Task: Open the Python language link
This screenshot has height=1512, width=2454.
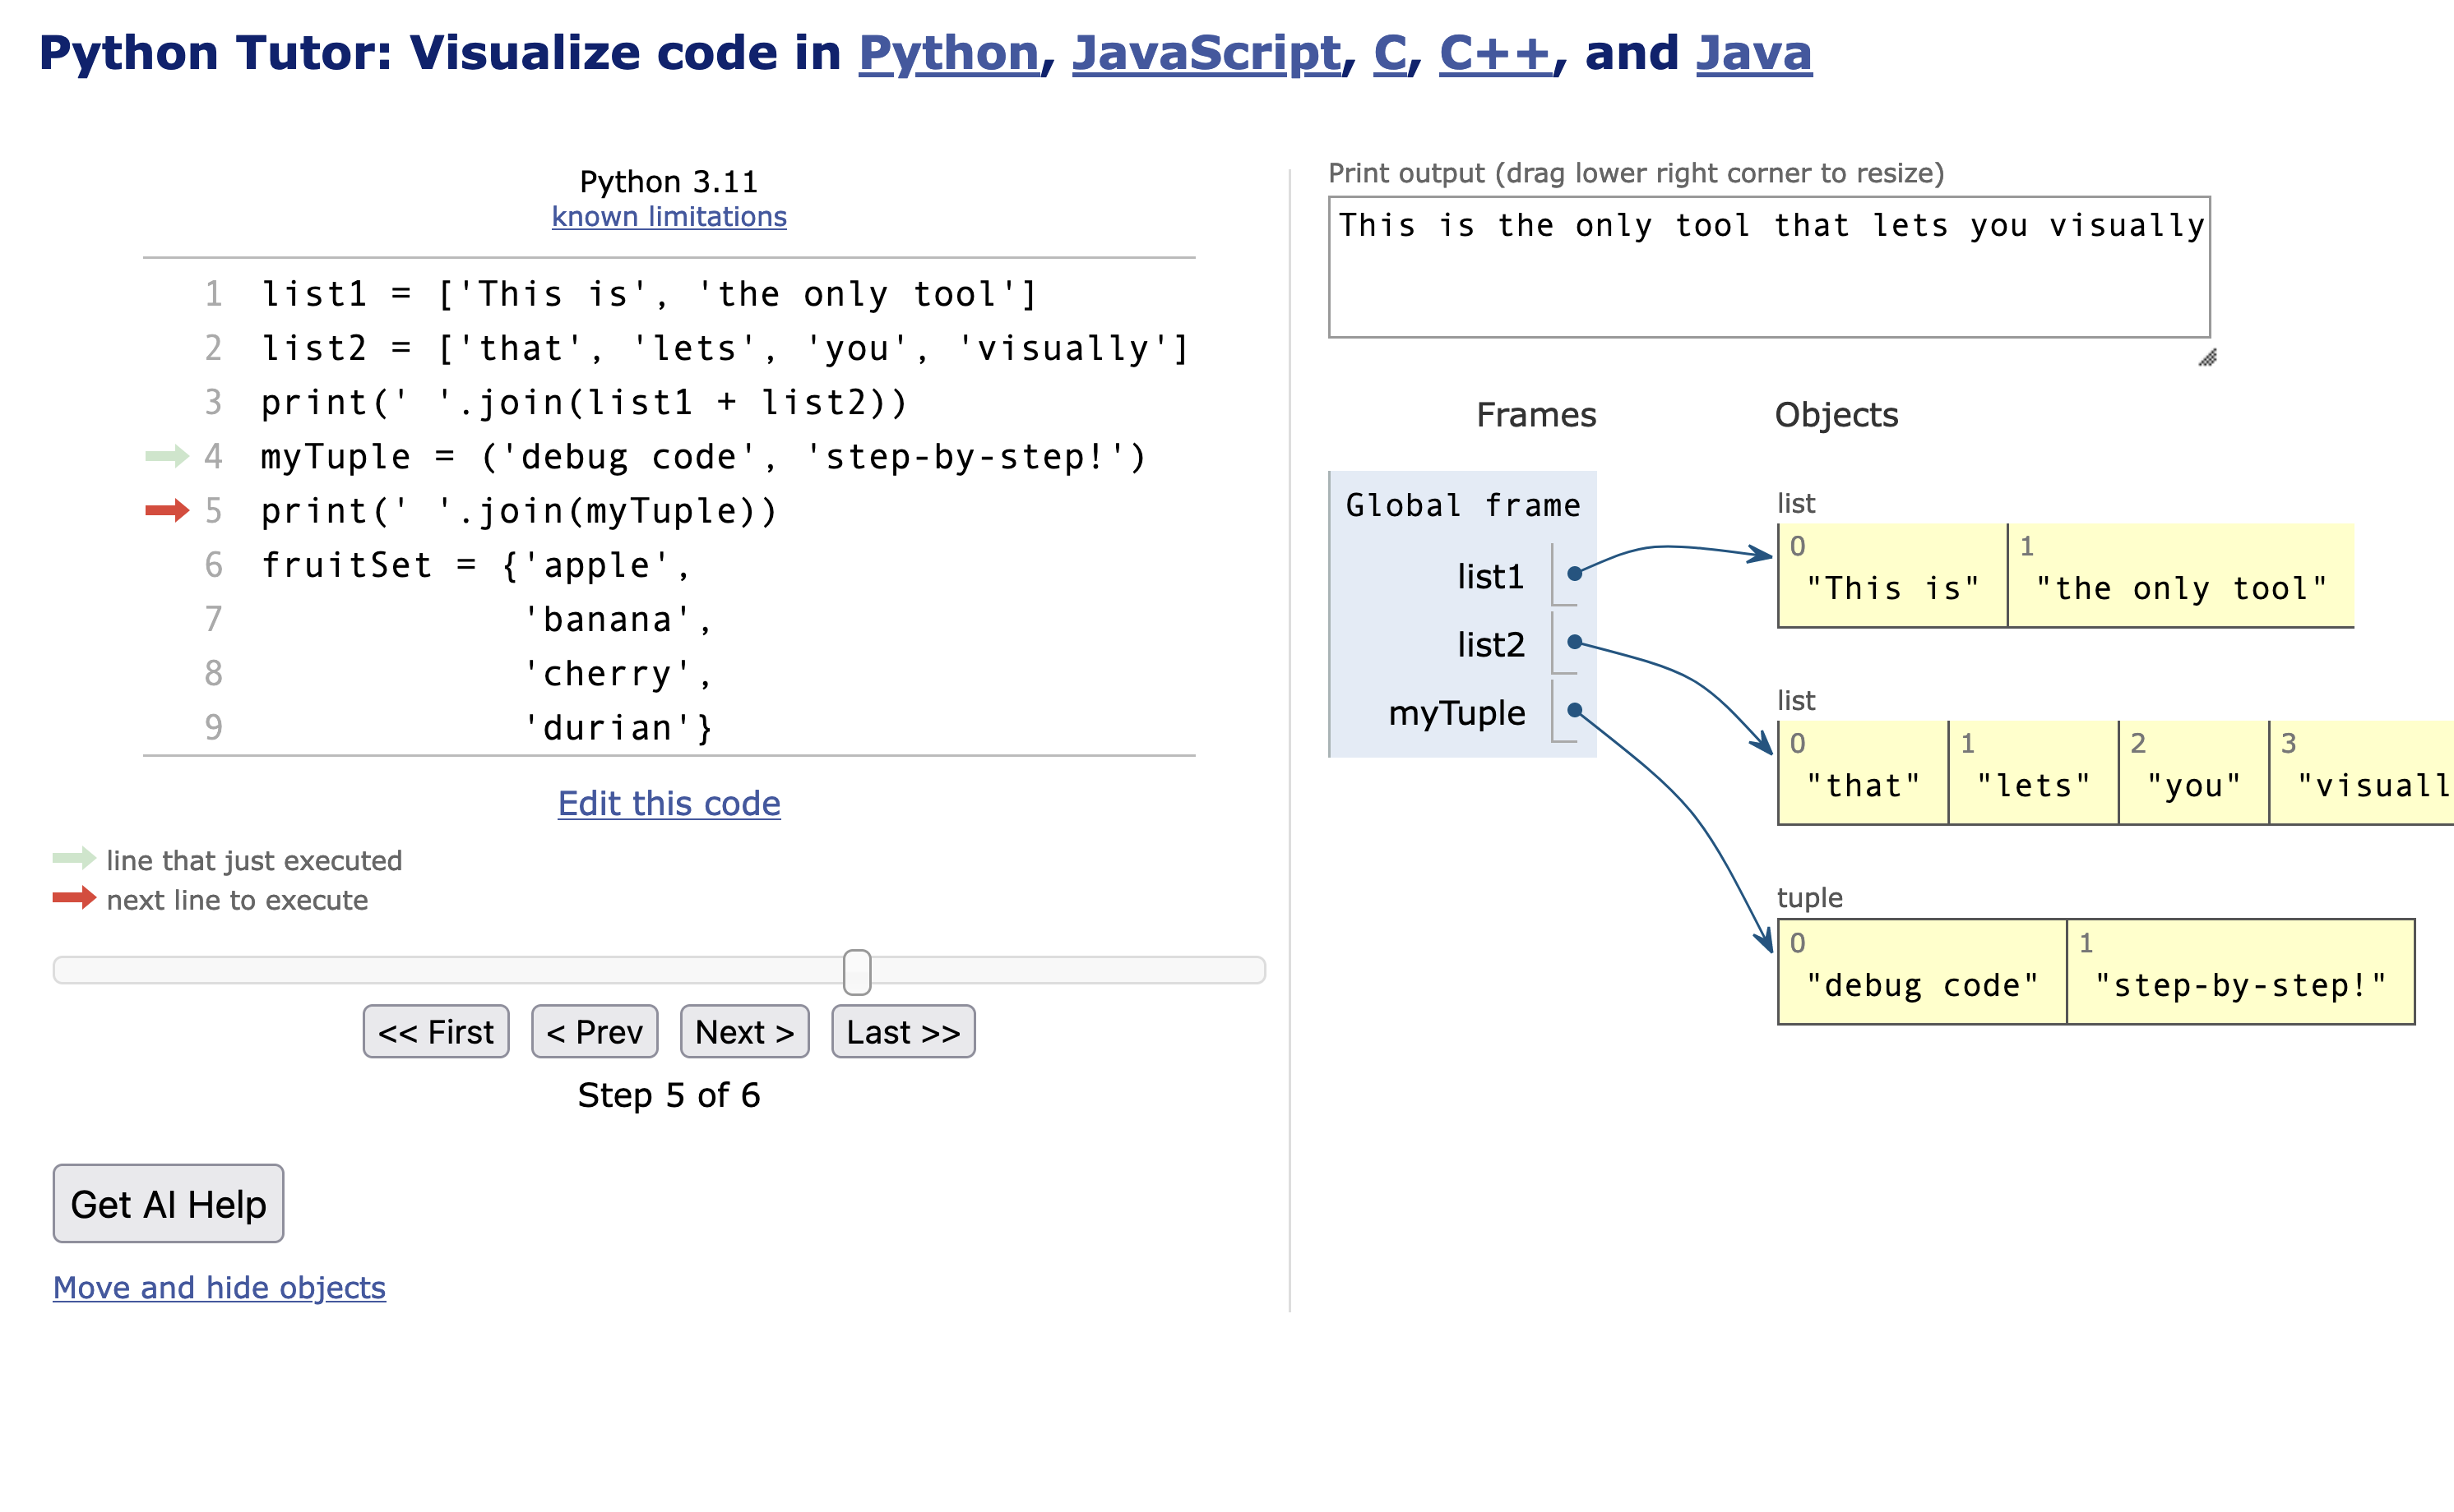Action: click(x=947, y=53)
